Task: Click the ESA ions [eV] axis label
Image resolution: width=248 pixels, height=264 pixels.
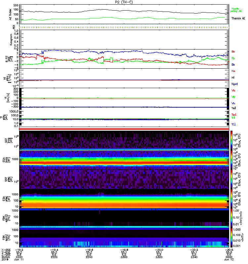Action: click(7, 160)
